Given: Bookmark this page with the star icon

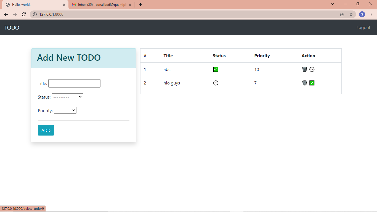Looking at the screenshot, I should 351,14.
